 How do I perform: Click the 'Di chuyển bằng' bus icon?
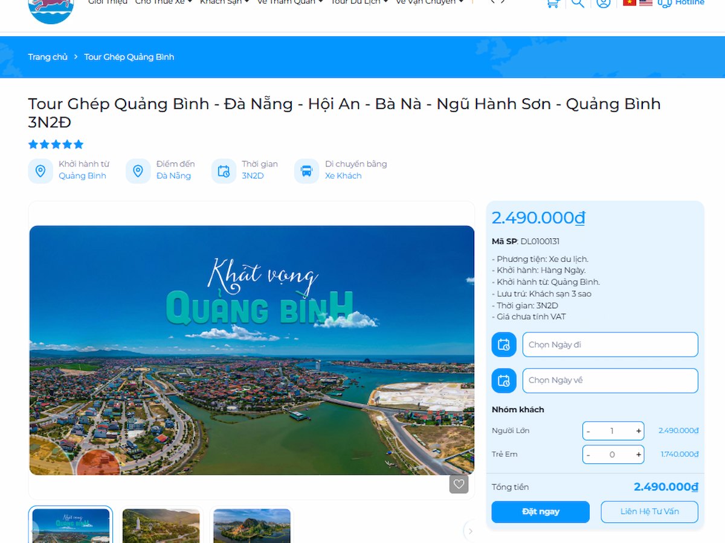[x=306, y=171]
